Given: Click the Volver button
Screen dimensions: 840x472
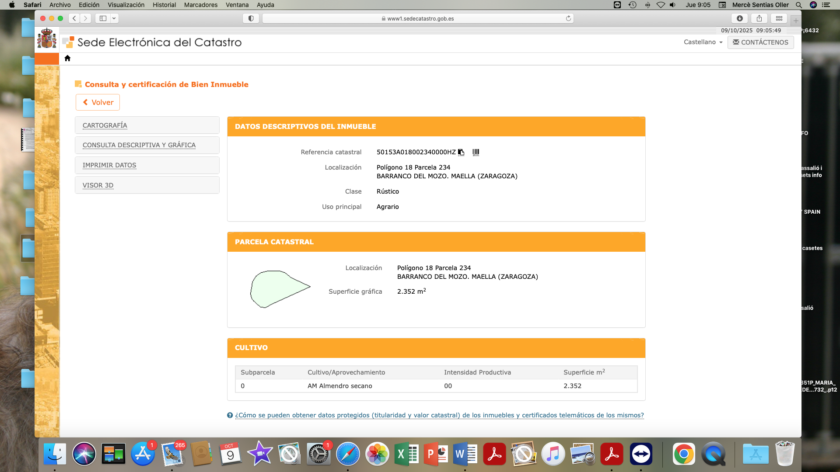Looking at the screenshot, I should click(98, 102).
